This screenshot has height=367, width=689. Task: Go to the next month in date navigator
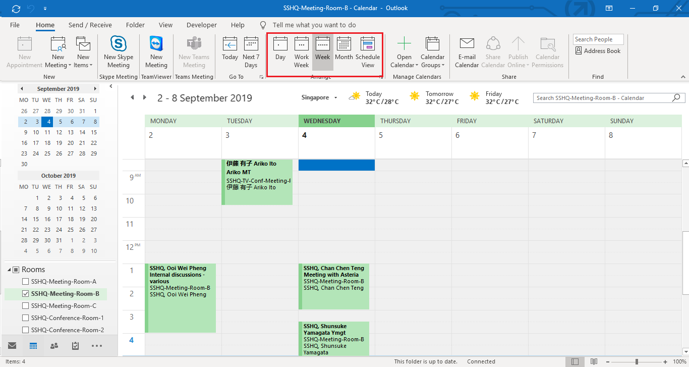[x=96, y=89]
